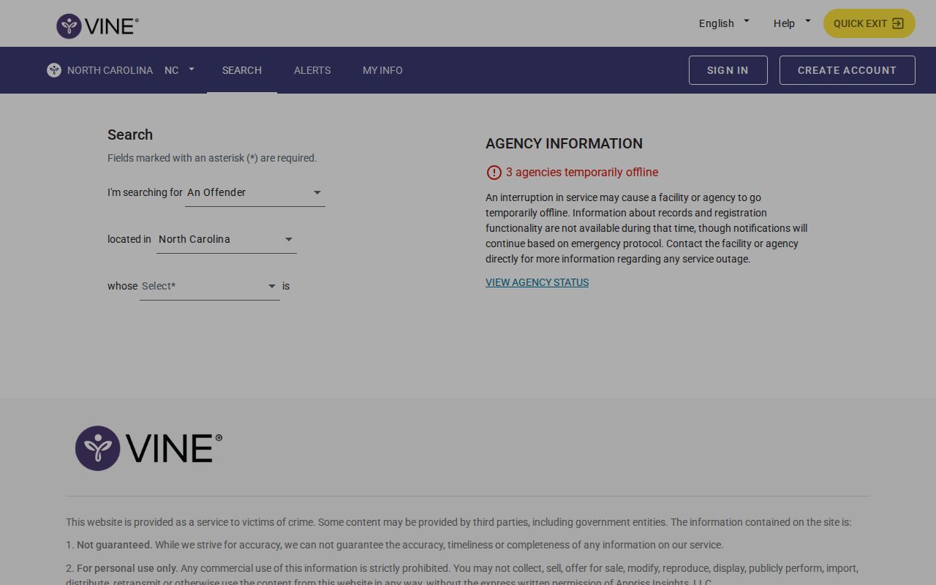The image size is (936, 585).
Task: Click the 'Search' heading
Action: (130, 135)
